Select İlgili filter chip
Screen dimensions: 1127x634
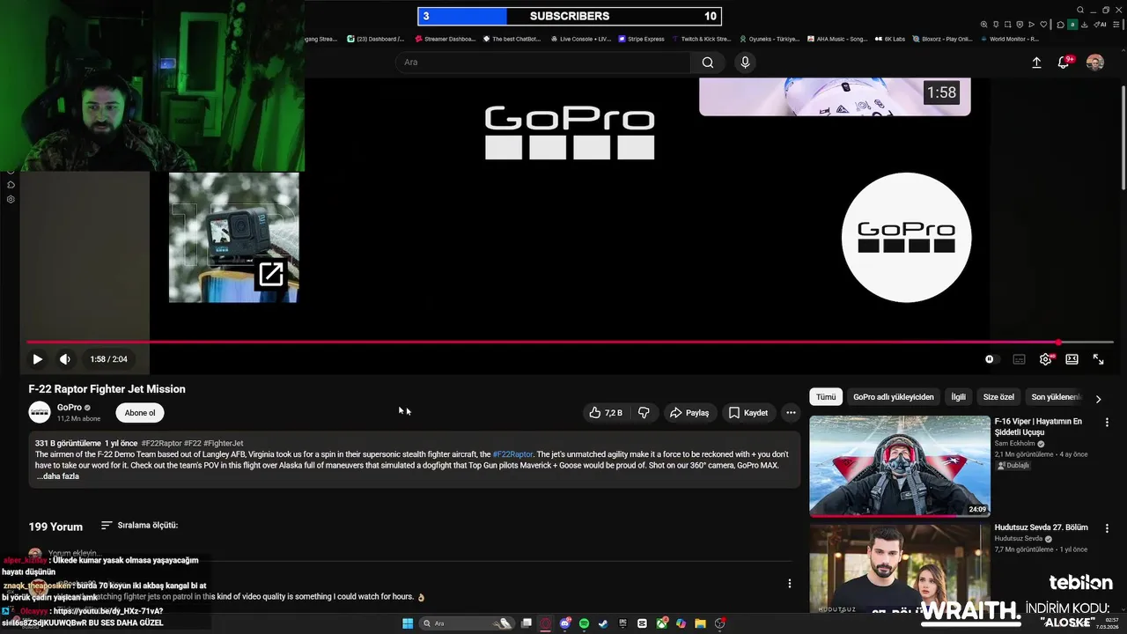tap(958, 397)
